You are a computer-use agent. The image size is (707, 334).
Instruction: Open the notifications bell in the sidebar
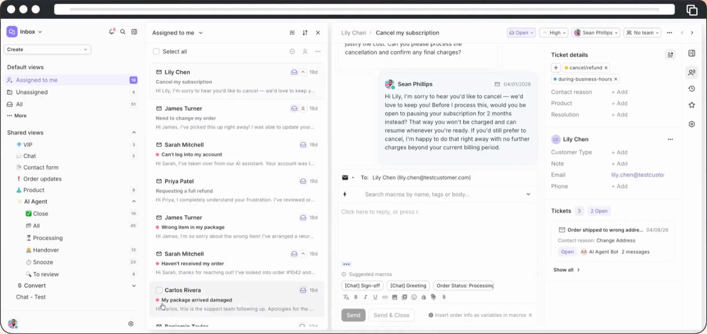point(112,32)
